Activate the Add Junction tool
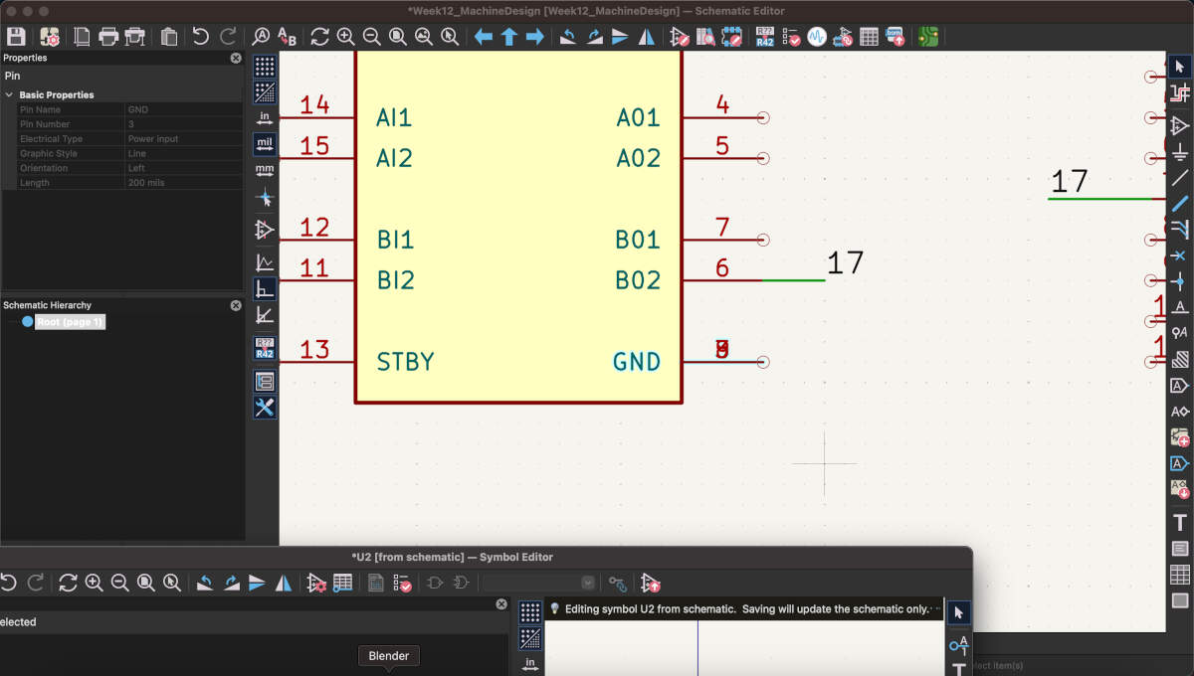The height and width of the screenshot is (676, 1194). [1180, 282]
